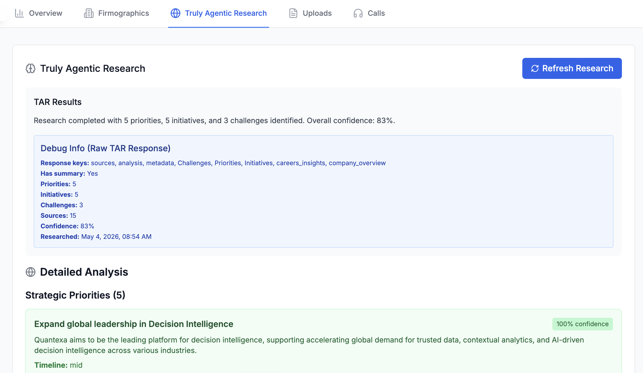Viewport: 643px width, 373px height.
Task: Click the 100% confidence badge
Action: pyautogui.click(x=583, y=324)
